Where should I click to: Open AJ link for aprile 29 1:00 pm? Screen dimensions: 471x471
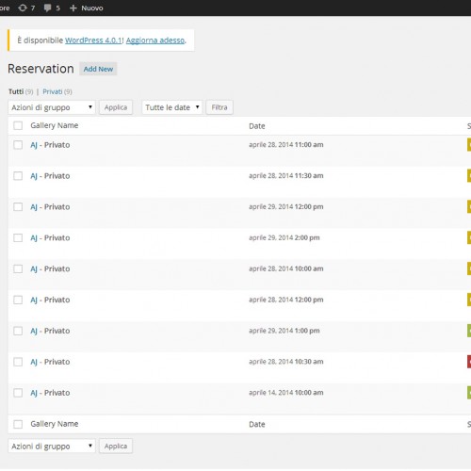pyautogui.click(x=34, y=331)
